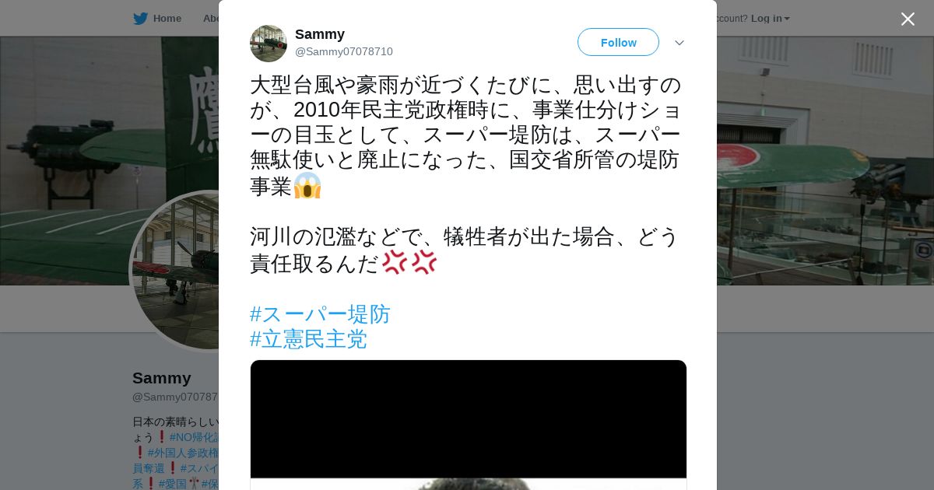The image size is (934, 490).
Task: Click the Sammy display name in tweet
Action: [x=320, y=34]
